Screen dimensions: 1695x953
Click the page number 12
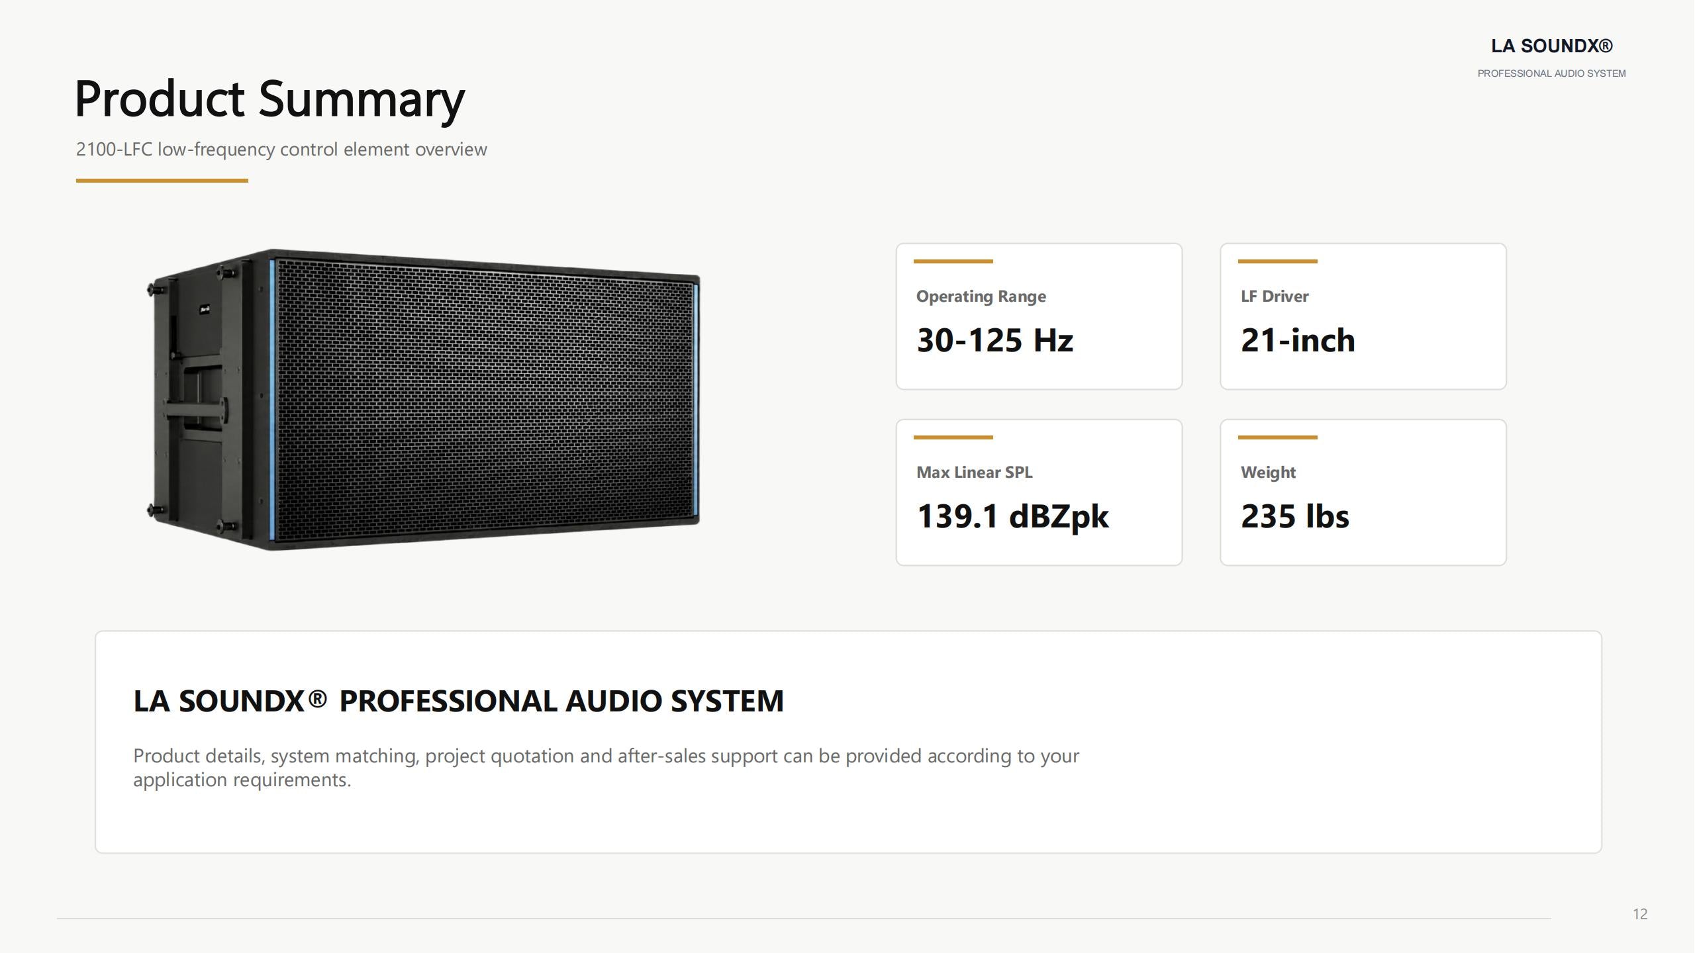tap(1640, 914)
